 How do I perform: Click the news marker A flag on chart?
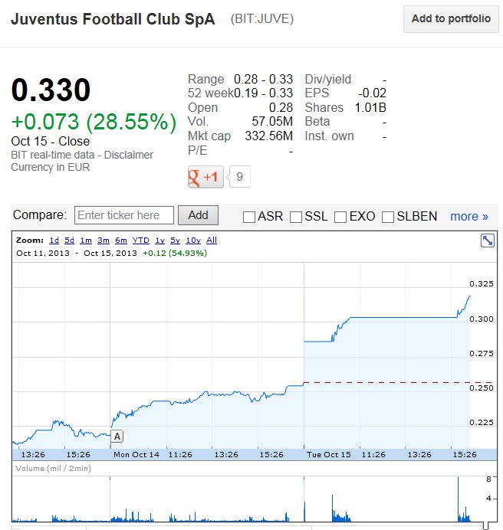pyautogui.click(x=117, y=437)
